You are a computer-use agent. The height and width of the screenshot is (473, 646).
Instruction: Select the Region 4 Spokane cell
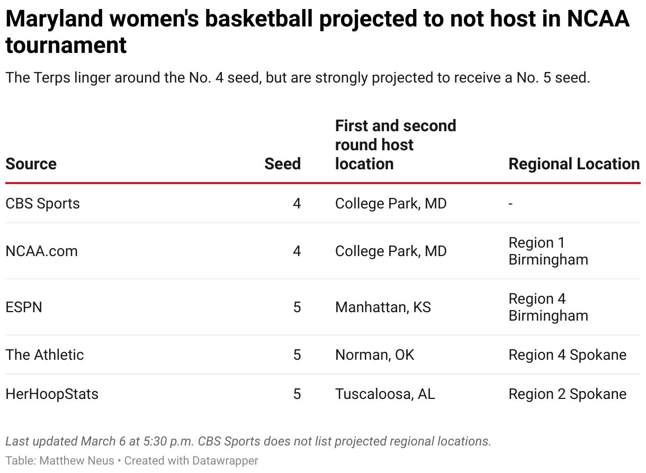pos(567,354)
